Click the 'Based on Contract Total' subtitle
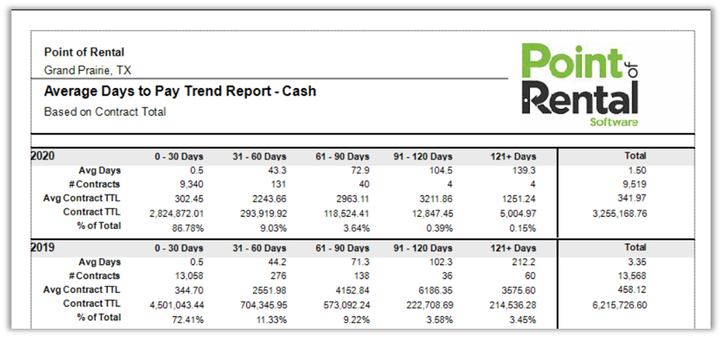This screenshot has width=722, height=338. click(105, 112)
